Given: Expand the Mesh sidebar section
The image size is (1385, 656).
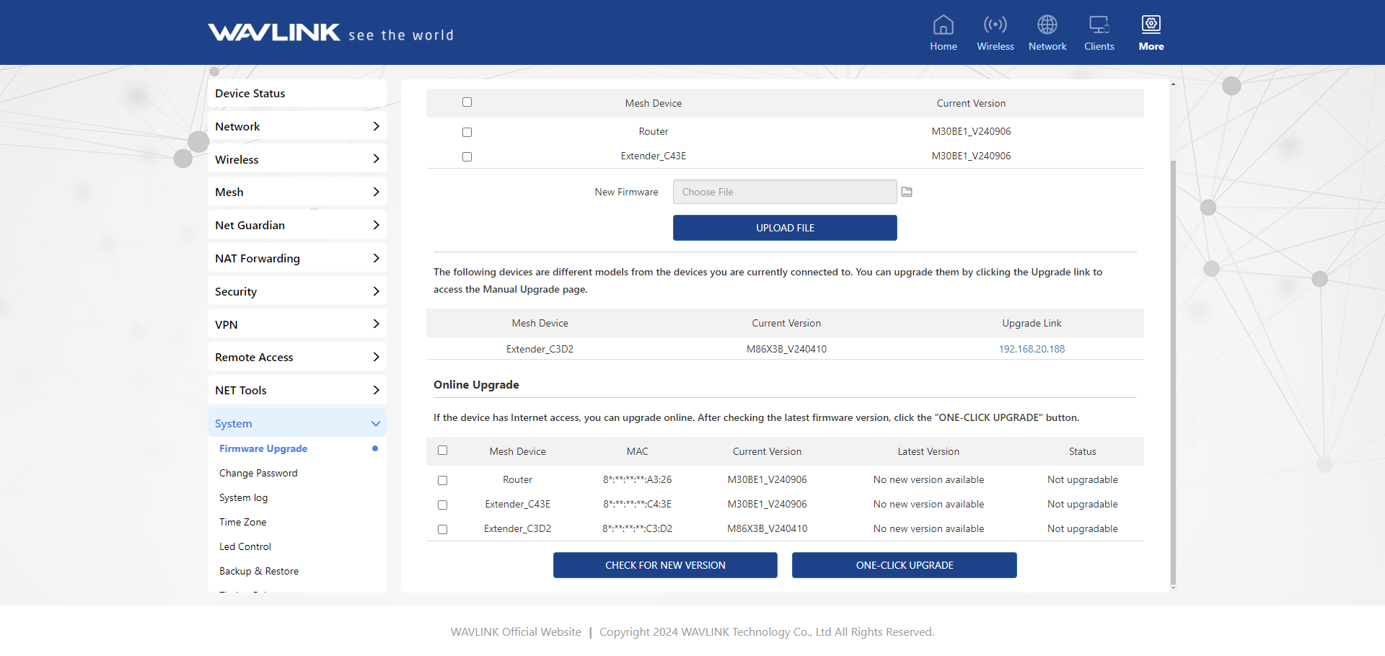Looking at the screenshot, I should 296,192.
